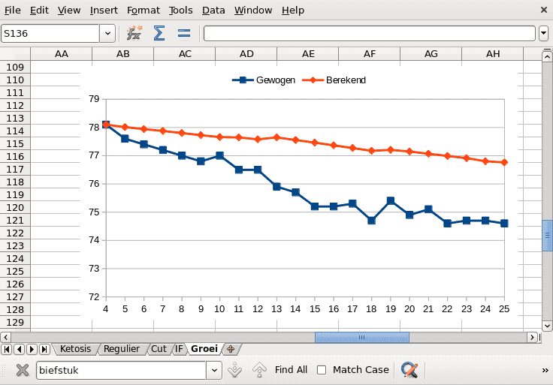Click Find Next down arrow
Image resolution: width=553 pixels, height=385 pixels.
click(x=234, y=370)
